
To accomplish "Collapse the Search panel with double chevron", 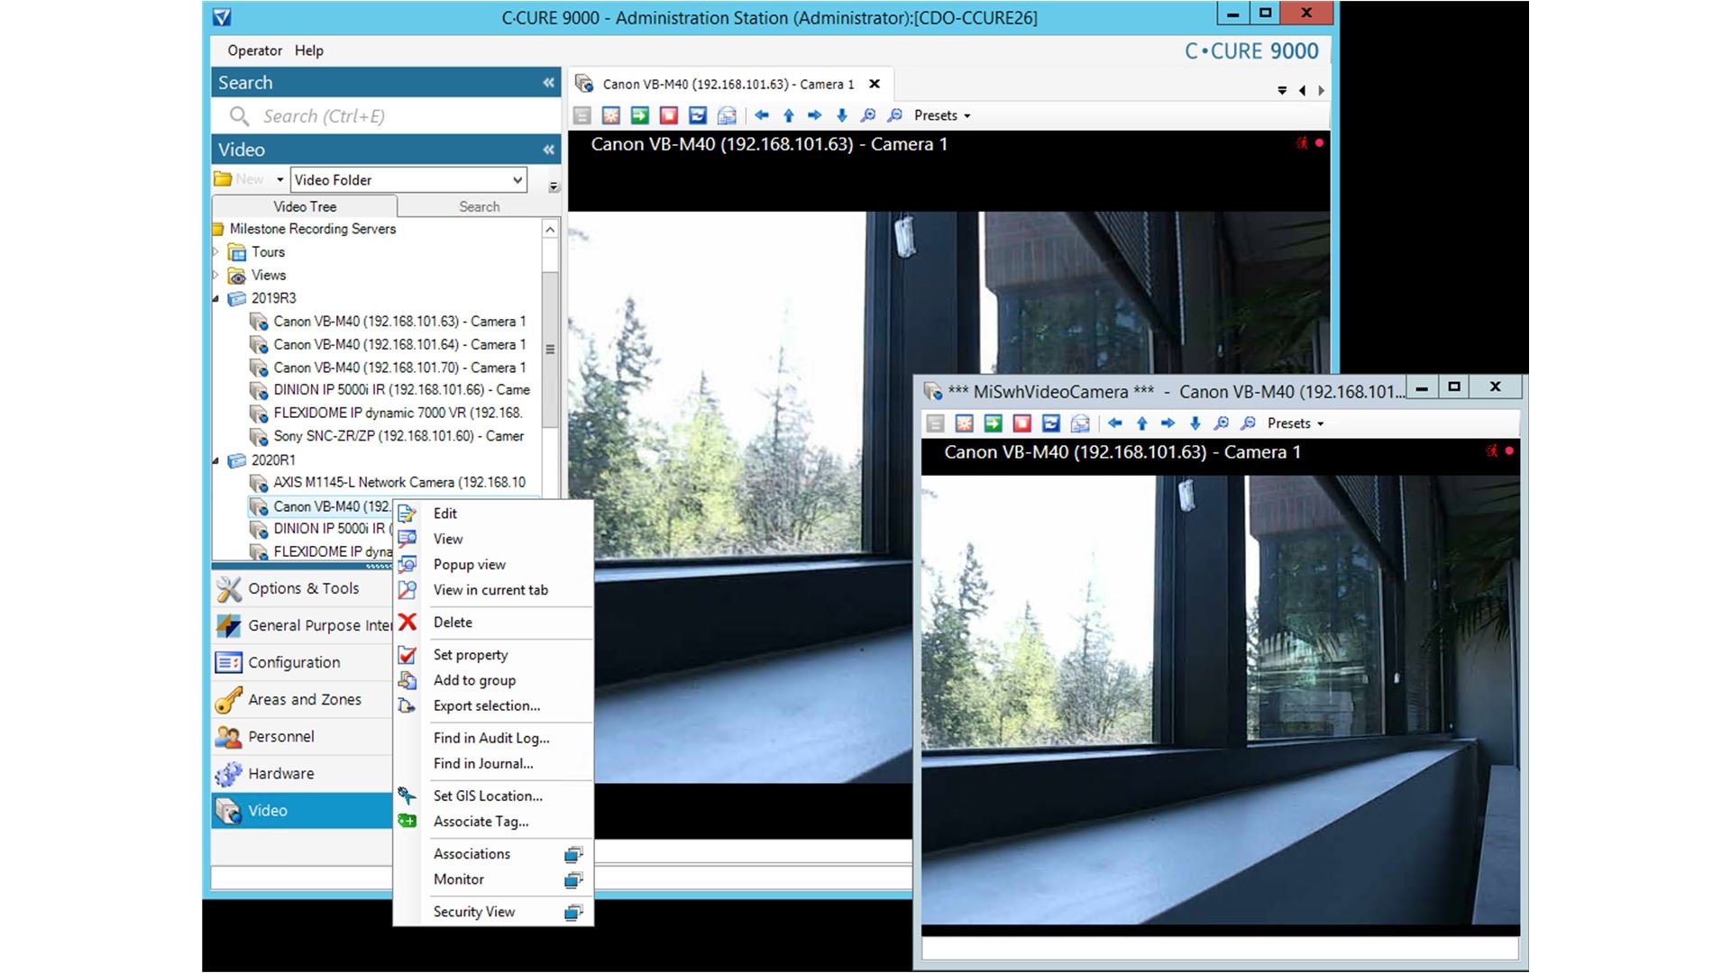I will coord(548,83).
